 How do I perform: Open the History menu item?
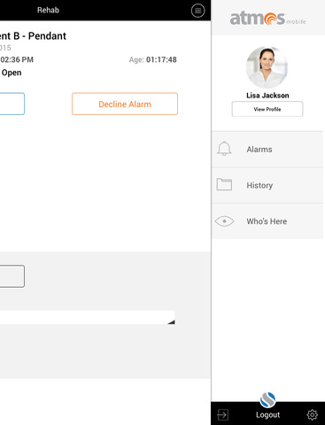(x=267, y=185)
